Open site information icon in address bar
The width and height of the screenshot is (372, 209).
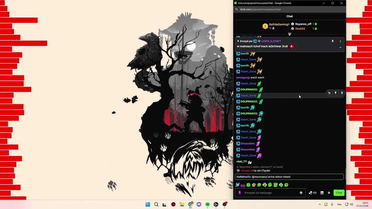(x=237, y=9)
